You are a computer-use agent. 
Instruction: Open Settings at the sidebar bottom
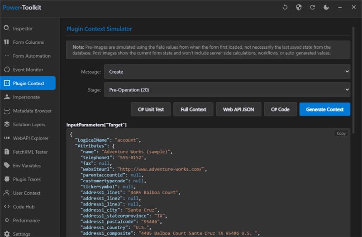pyautogui.click(x=21, y=234)
